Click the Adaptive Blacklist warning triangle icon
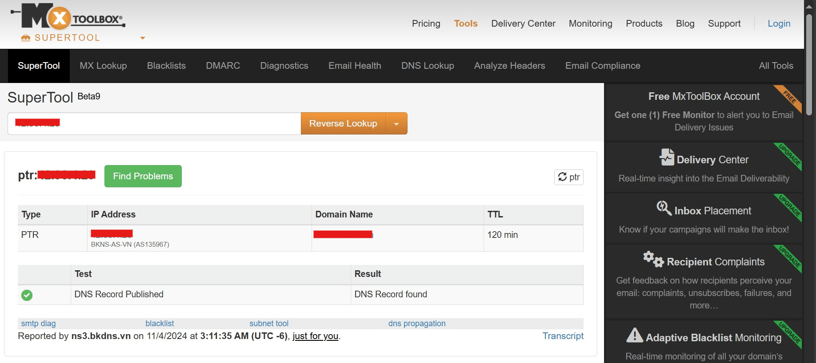The width and height of the screenshot is (816, 363). point(635,335)
